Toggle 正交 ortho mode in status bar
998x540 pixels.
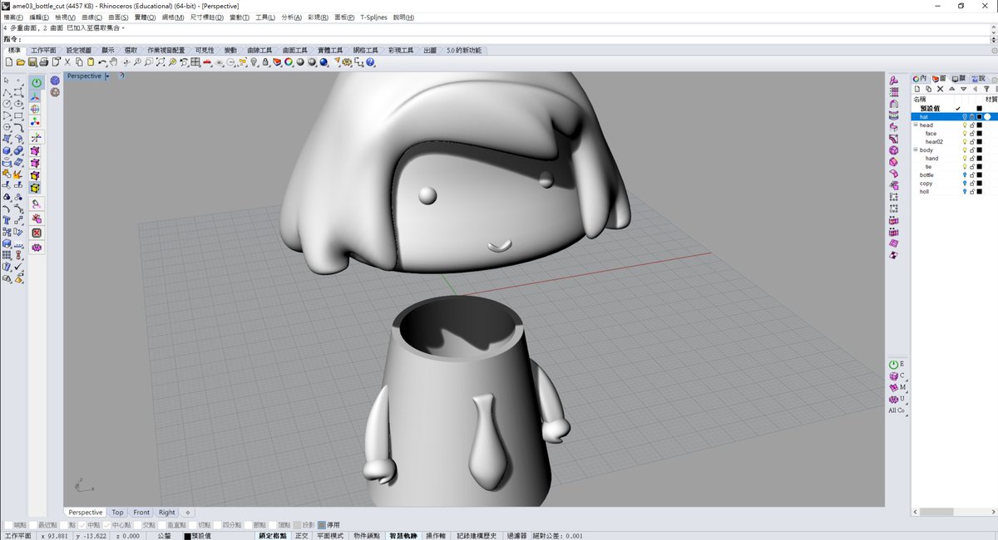pos(301,536)
